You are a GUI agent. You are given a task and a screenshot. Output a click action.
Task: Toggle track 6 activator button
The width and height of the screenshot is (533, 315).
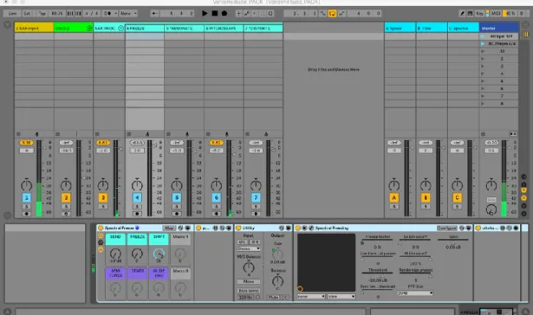(216, 197)
